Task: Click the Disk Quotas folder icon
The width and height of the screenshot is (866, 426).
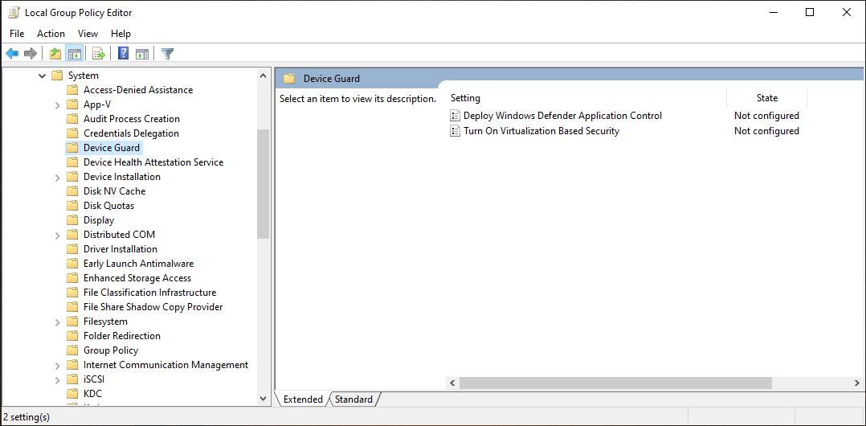Action: pos(72,206)
